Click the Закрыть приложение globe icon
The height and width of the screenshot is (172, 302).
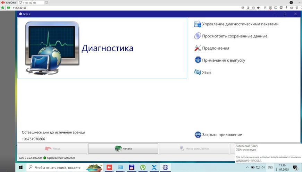(198, 135)
